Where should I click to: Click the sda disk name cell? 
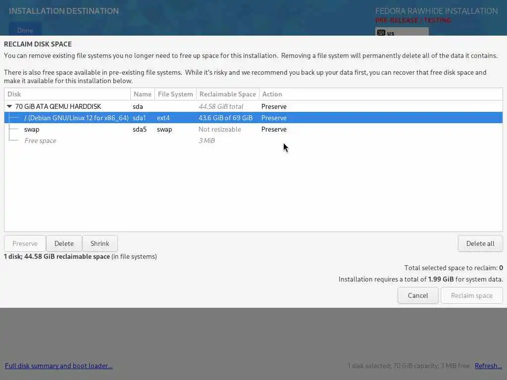pos(138,106)
